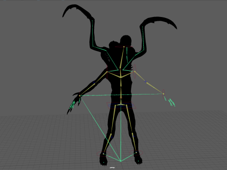Select top joint of screen-left scythe limb
227x170 pixels.
click(x=92, y=20)
